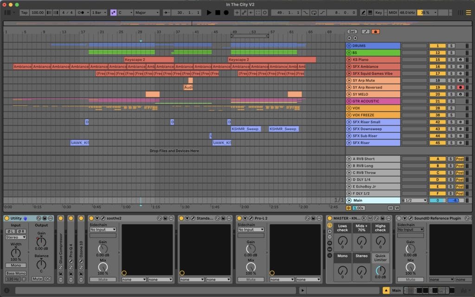475x297 pixels.
Task: Click the Stop button in the transport
Action: click(x=217, y=13)
